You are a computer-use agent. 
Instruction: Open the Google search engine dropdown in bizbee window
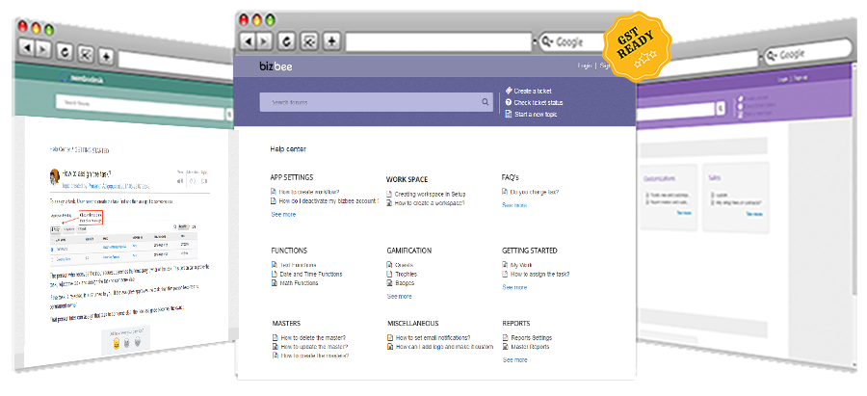coord(546,40)
